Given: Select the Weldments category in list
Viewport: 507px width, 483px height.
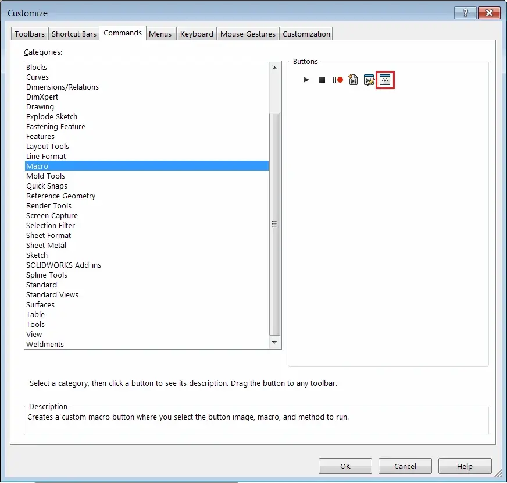Looking at the screenshot, I should [147, 344].
